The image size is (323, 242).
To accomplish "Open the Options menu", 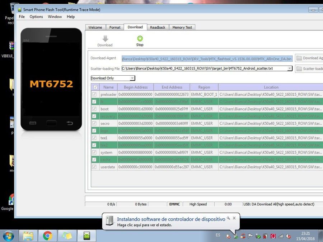I will point(36,16).
